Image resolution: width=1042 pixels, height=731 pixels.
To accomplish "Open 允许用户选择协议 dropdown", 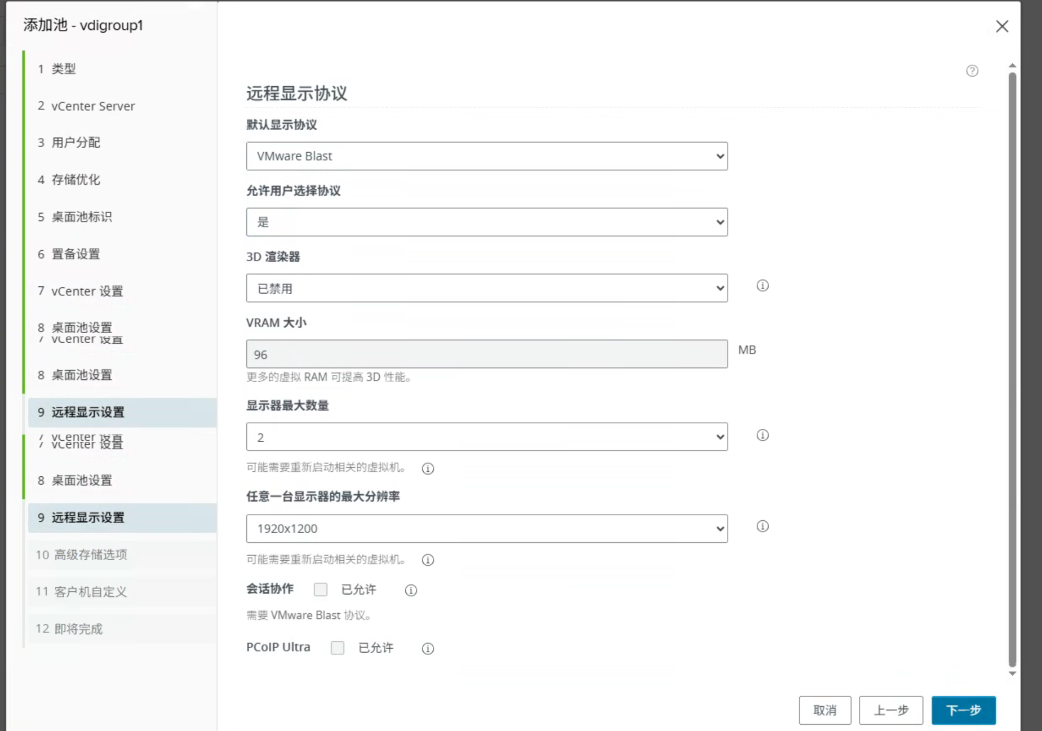I will (x=487, y=222).
